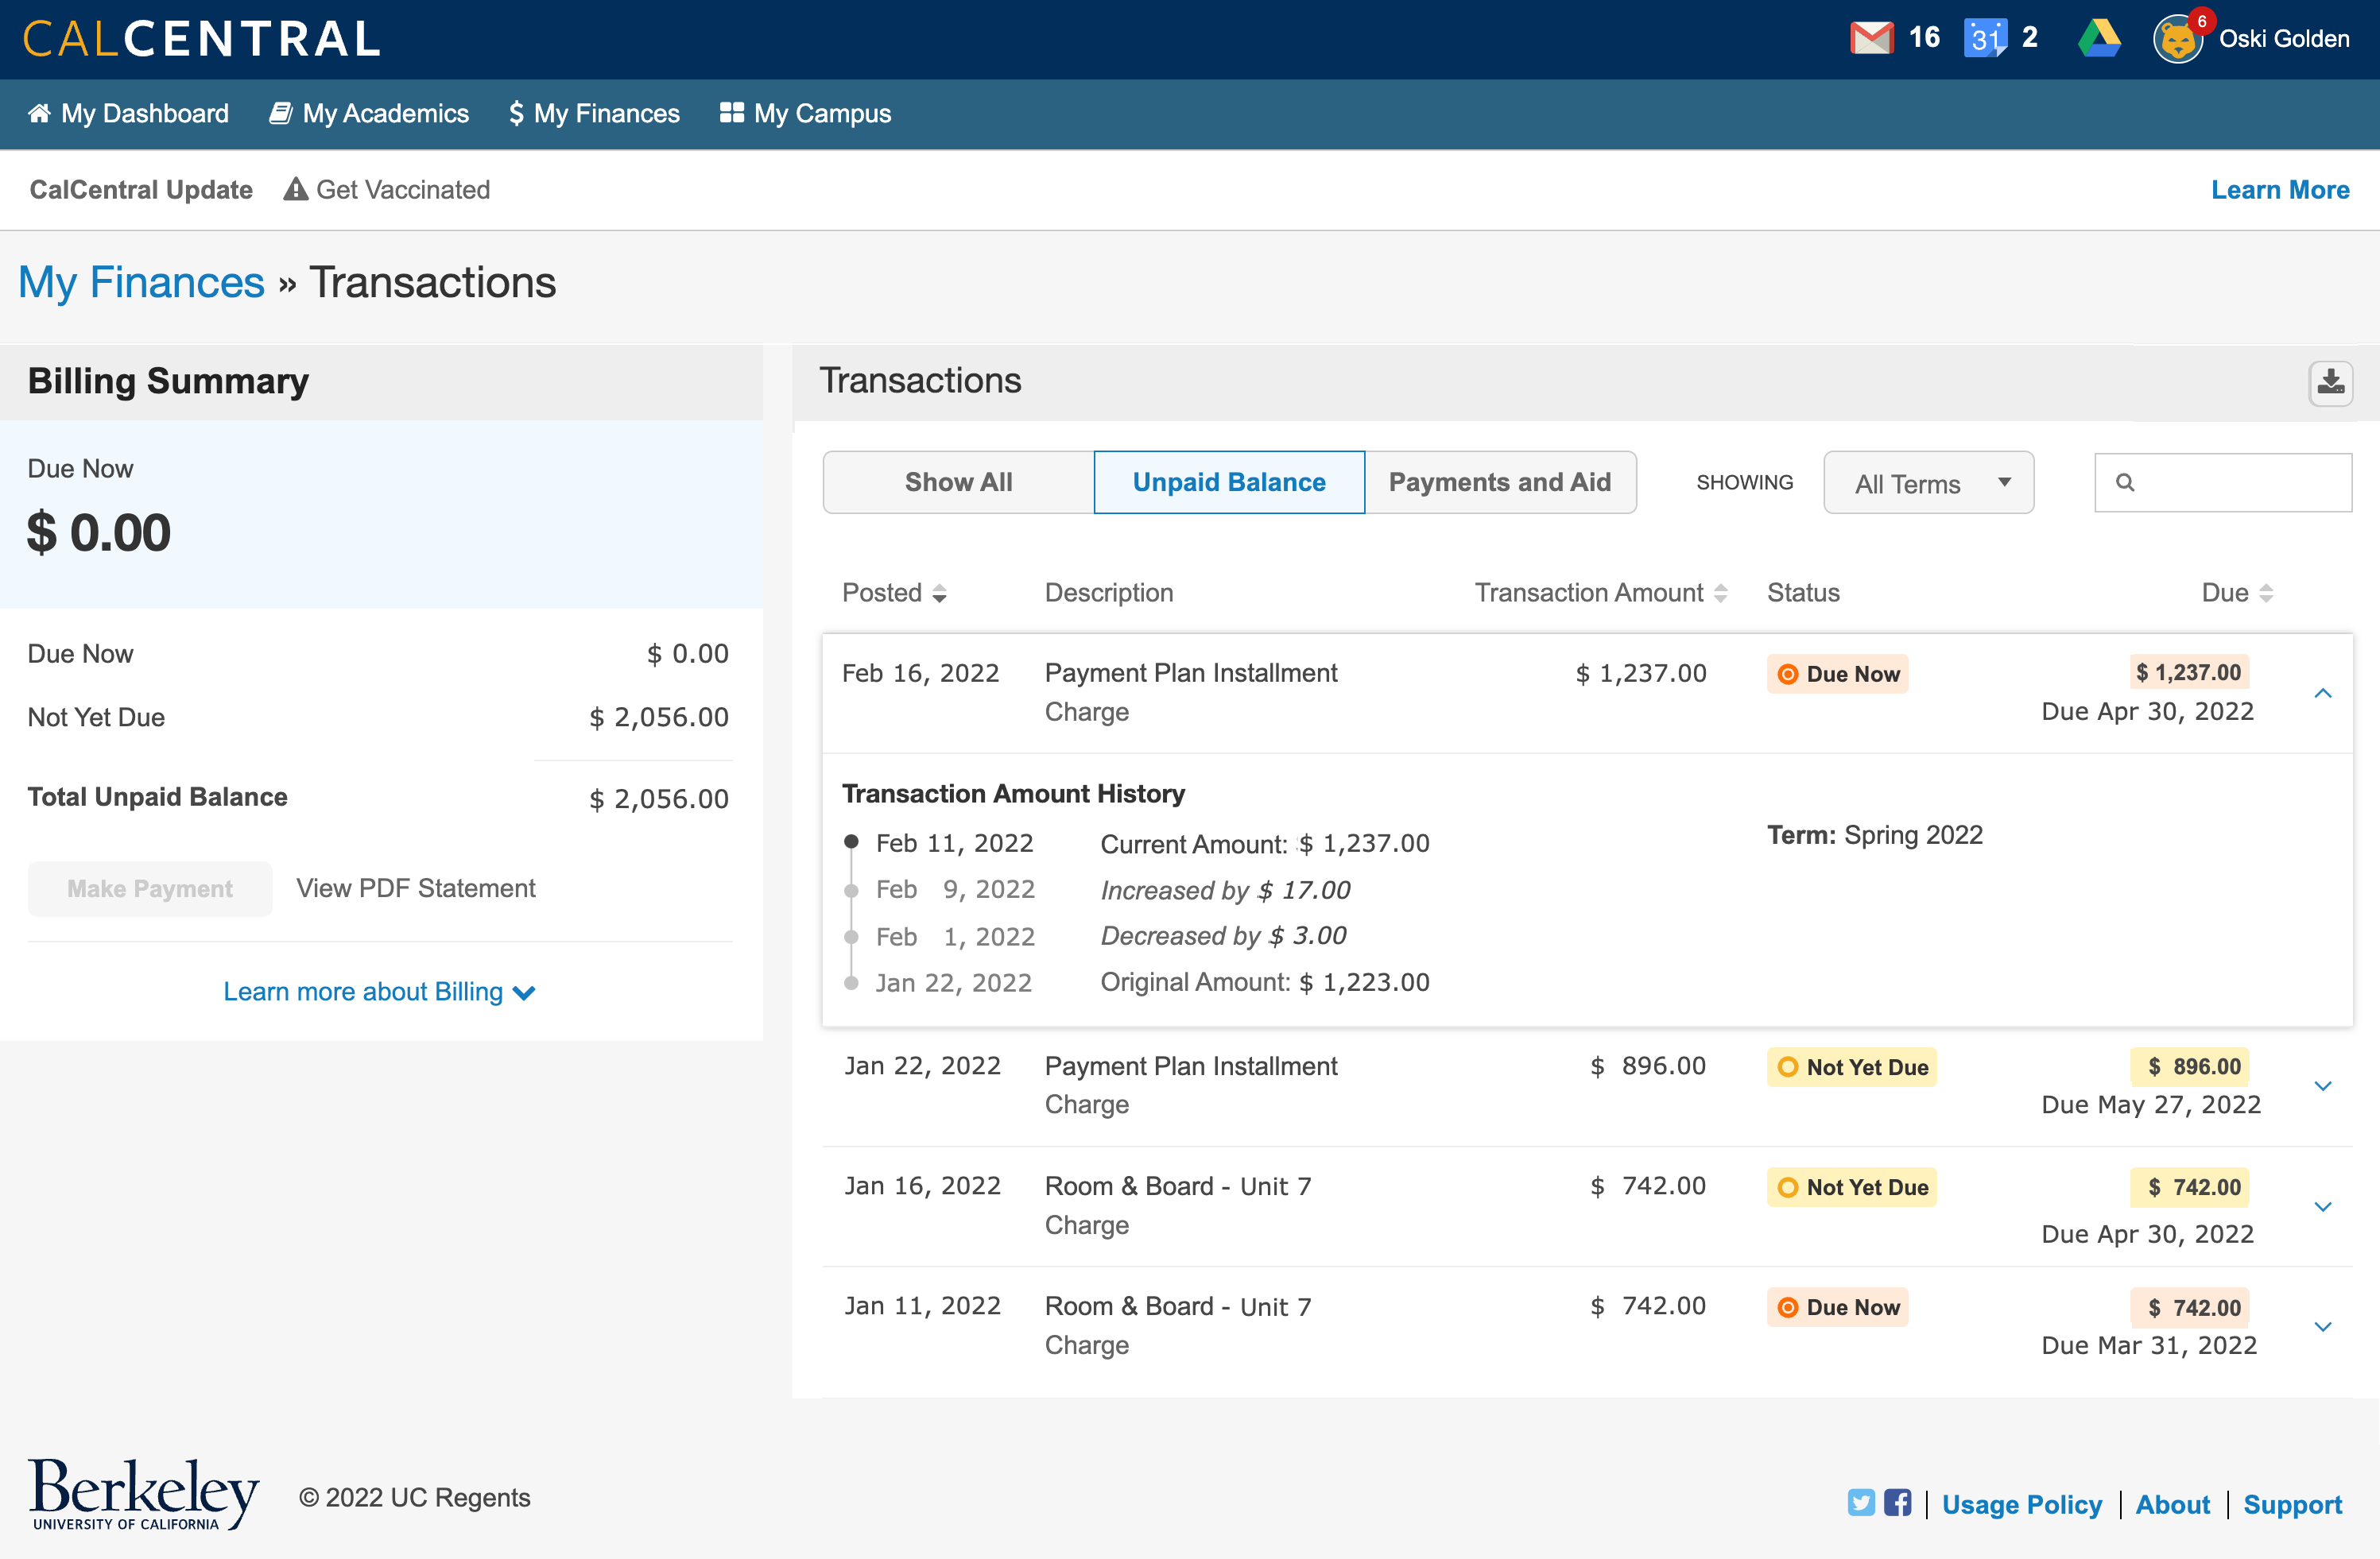Screen dimensions: 2380x1559
Task: Click 'Due Mar 31, 2022' text
Action: [x=2149, y=1346]
